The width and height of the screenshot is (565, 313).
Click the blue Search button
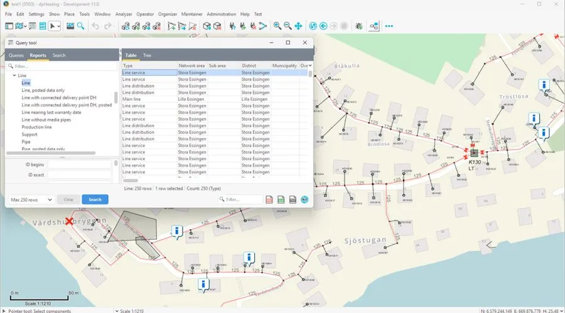click(x=95, y=200)
